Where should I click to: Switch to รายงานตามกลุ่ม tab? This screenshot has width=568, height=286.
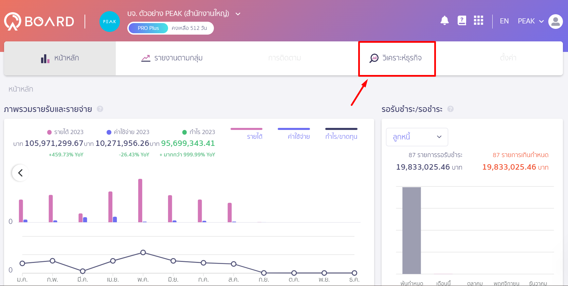[172, 58]
